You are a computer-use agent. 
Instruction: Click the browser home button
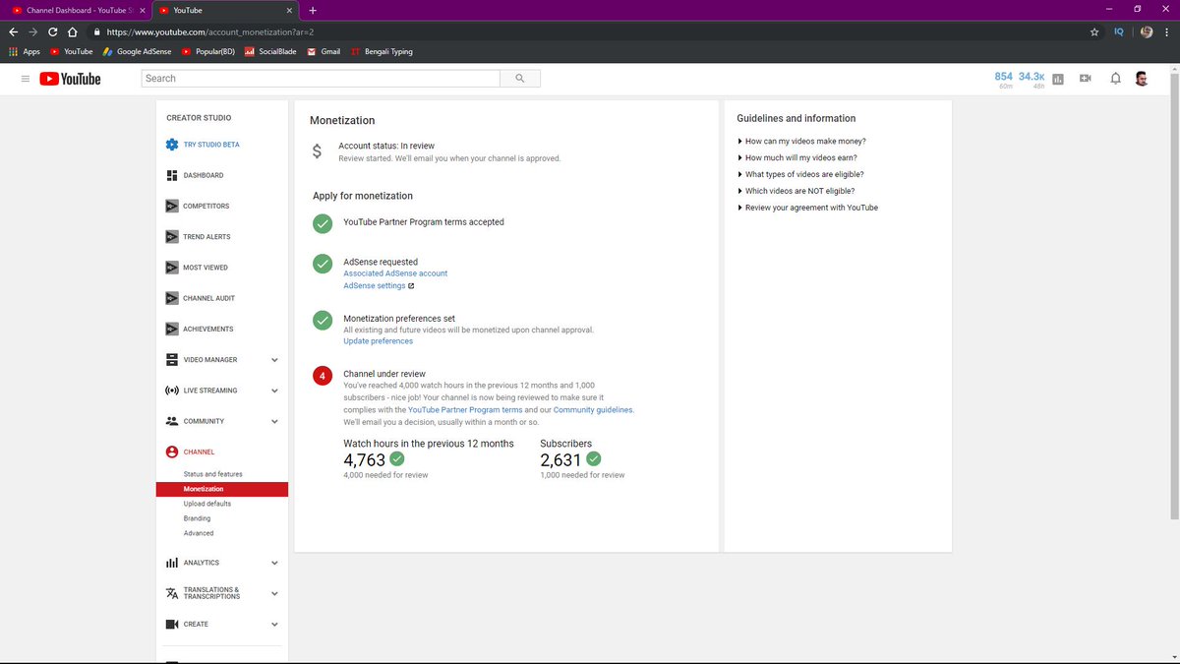point(73,31)
